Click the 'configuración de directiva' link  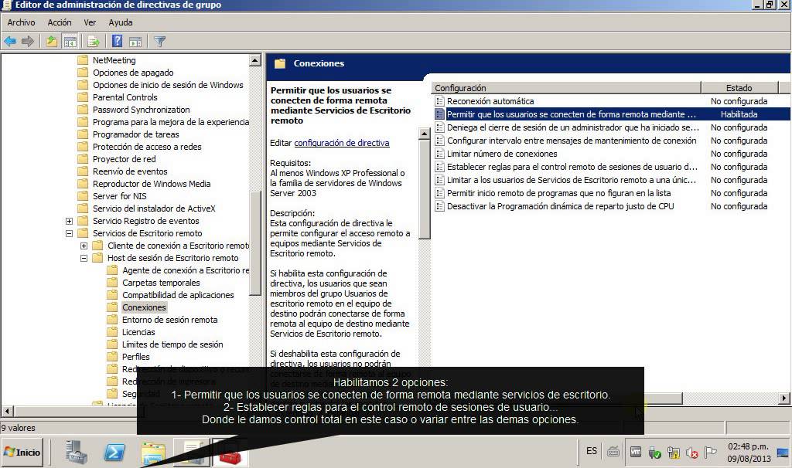[341, 143]
